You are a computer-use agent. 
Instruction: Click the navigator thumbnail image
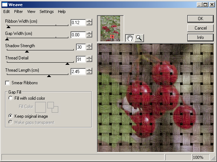pyautogui.click(x=110, y=28)
